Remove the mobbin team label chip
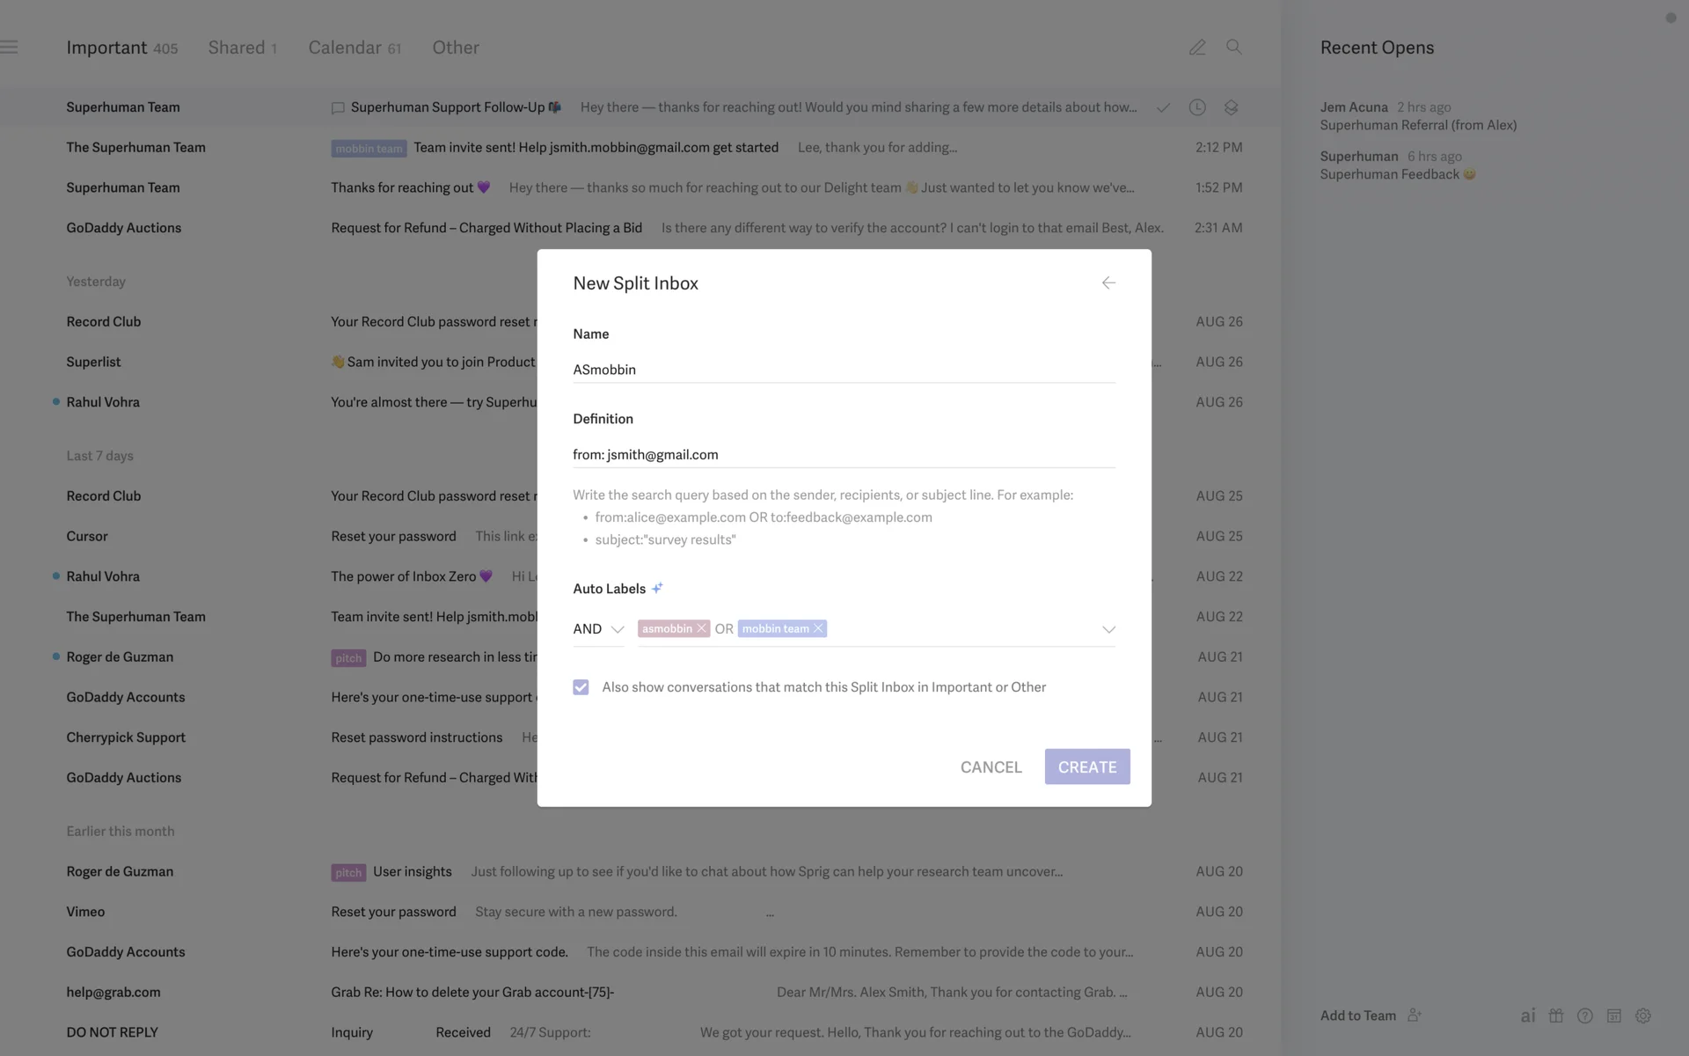This screenshot has width=1689, height=1056. point(818,628)
